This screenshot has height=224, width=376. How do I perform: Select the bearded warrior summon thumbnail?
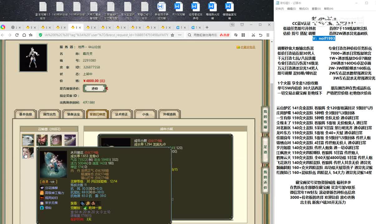tap(42, 140)
